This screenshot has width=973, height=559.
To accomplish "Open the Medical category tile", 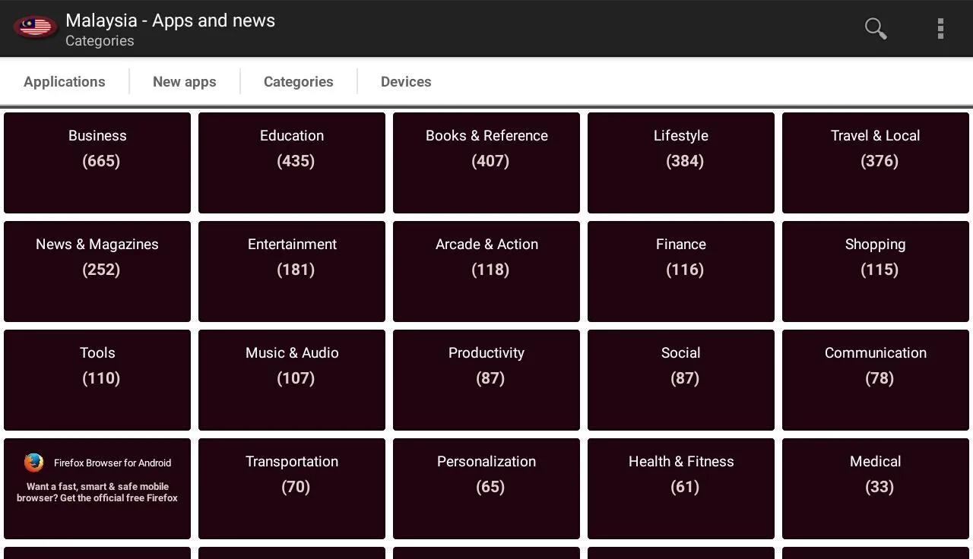I will pyautogui.click(x=876, y=488).
